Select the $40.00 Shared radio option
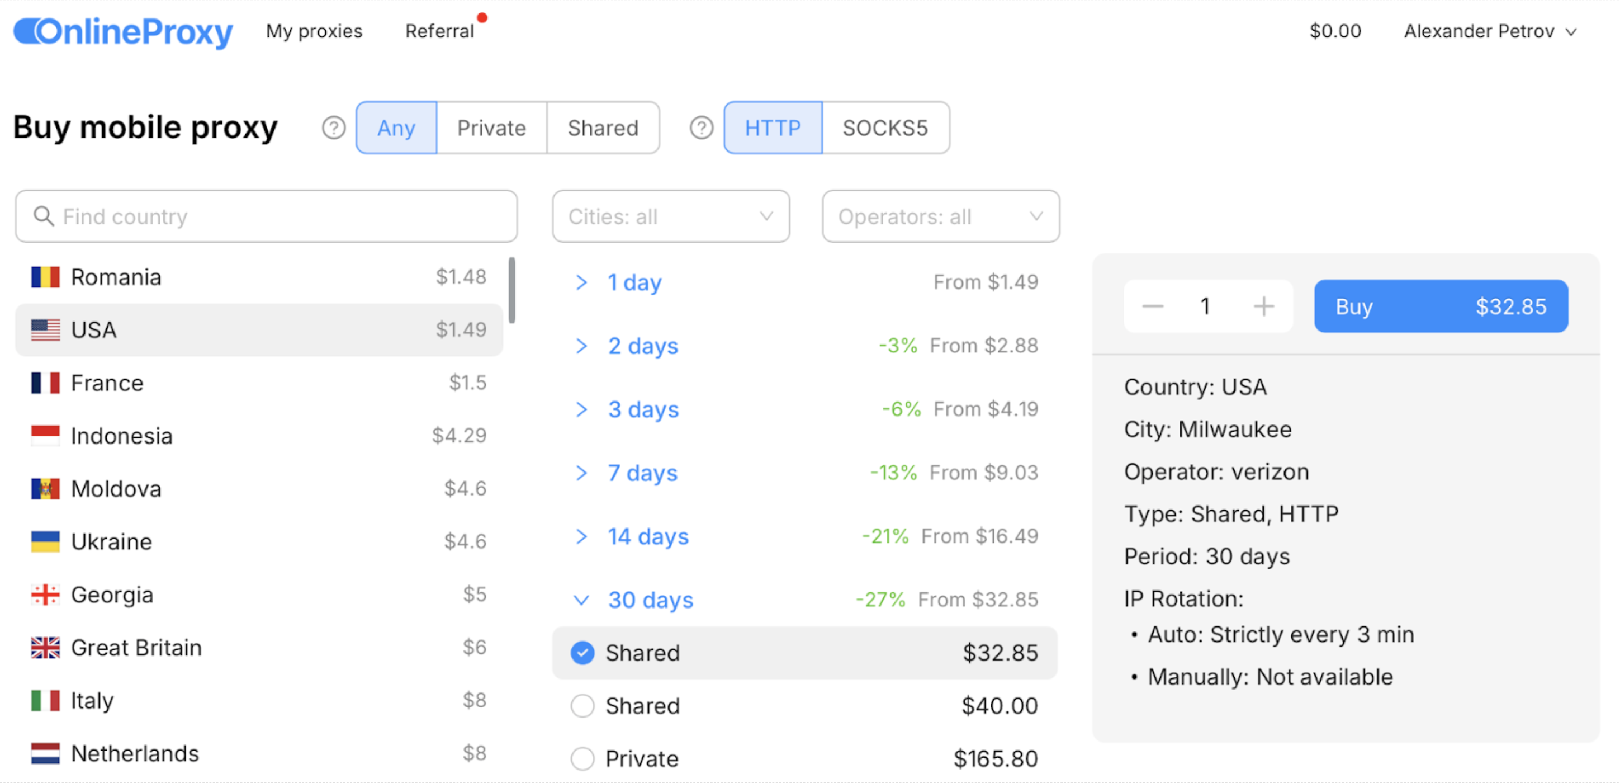Viewport: 1620px width, 783px height. [582, 706]
